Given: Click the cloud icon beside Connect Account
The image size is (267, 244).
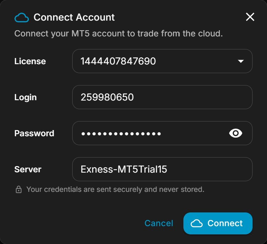Looking at the screenshot, I should point(22,18).
